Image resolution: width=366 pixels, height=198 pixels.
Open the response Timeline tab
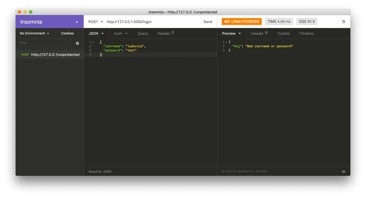(x=306, y=33)
